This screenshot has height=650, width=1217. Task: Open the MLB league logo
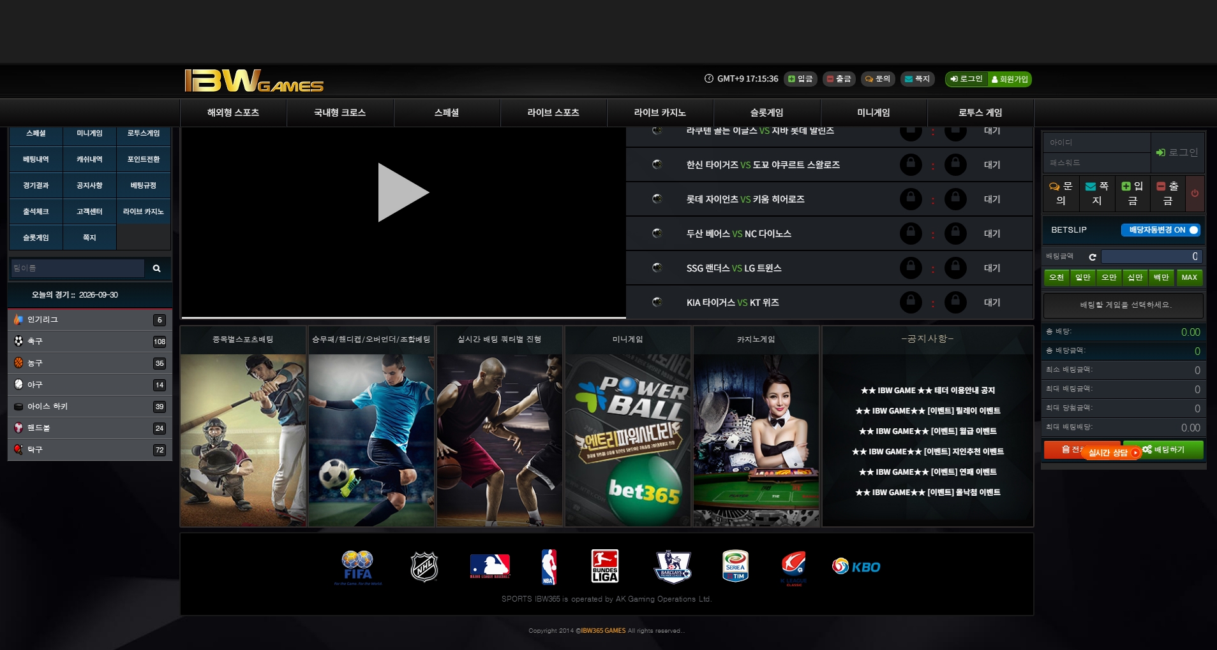(x=489, y=567)
